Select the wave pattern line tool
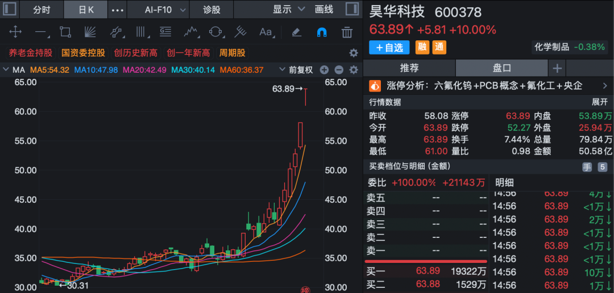The width and height of the screenshot is (614, 293). 190,32
